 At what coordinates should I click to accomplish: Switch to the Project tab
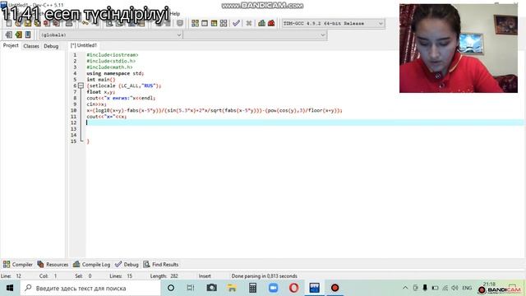[11, 45]
